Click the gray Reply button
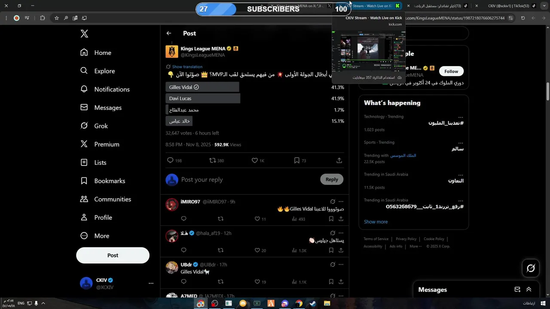550x309 pixels. coord(332,179)
